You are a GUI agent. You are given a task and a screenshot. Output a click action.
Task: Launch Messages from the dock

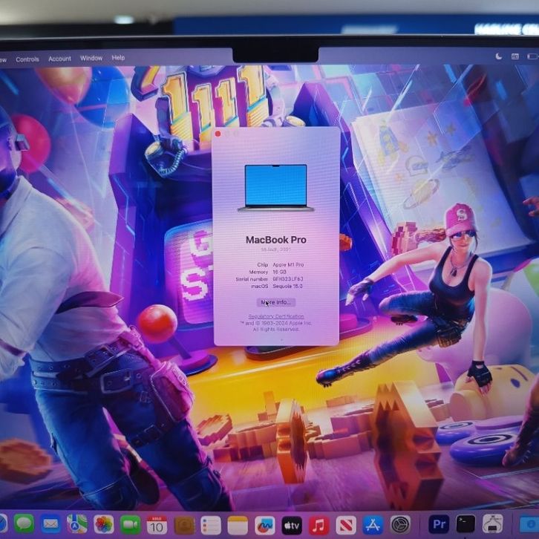pos(24,524)
